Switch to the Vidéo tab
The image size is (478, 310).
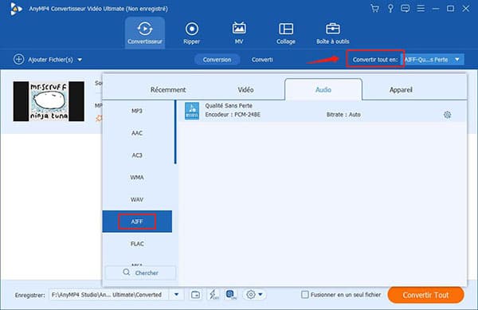pos(245,89)
